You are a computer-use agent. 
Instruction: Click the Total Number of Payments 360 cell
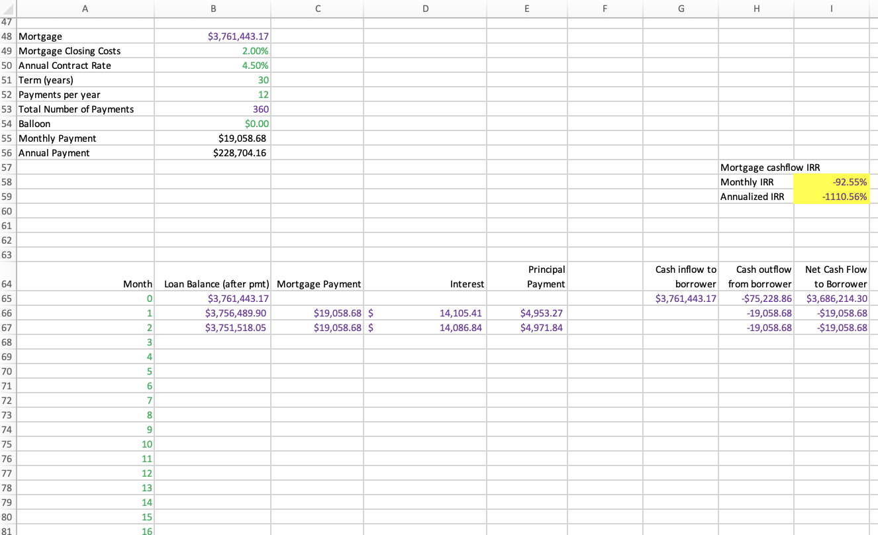pyautogui.click(x=213, y=109)
